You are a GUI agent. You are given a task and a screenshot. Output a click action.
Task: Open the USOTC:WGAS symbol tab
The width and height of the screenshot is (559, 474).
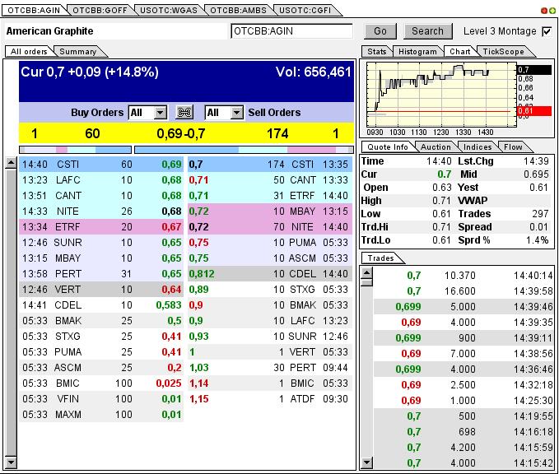click(x=169, y=11)
